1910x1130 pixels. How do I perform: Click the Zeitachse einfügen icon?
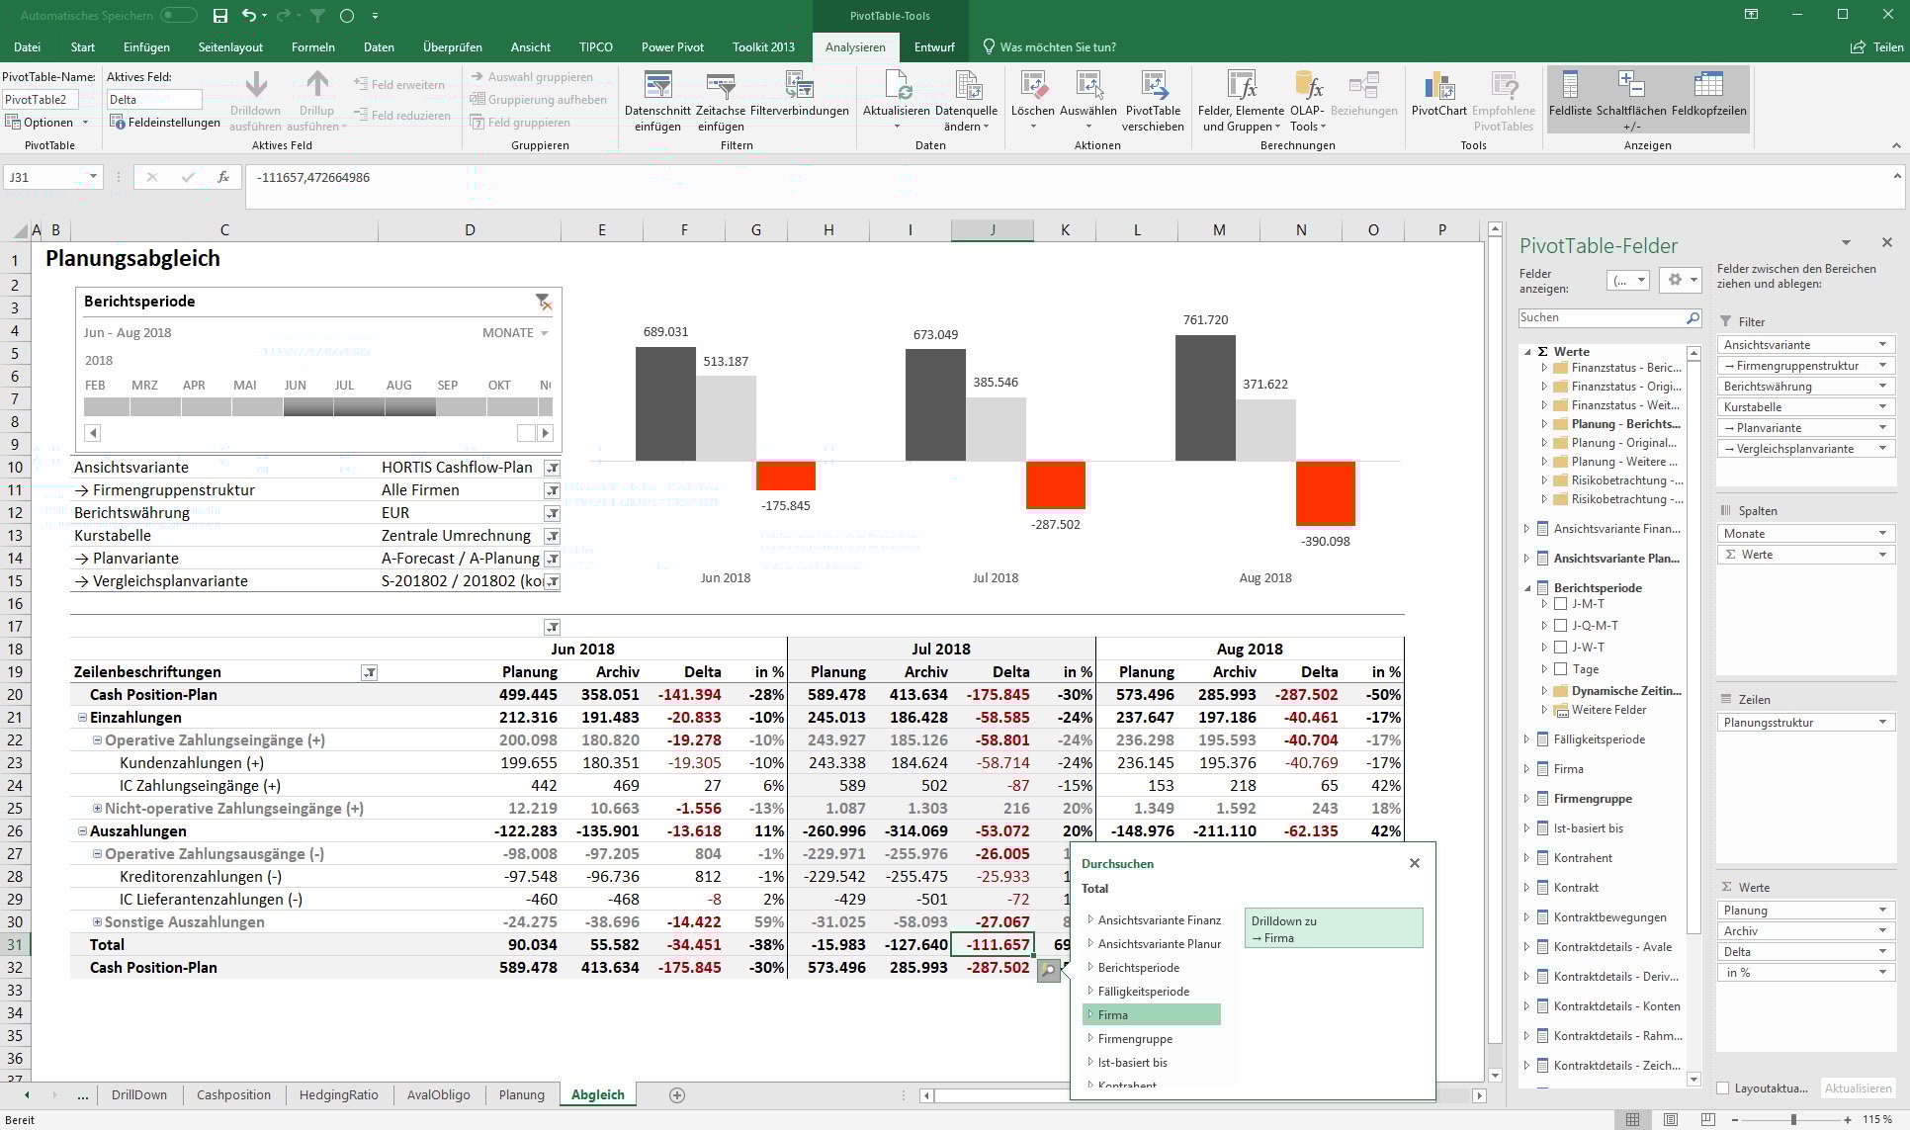point(721,86)
